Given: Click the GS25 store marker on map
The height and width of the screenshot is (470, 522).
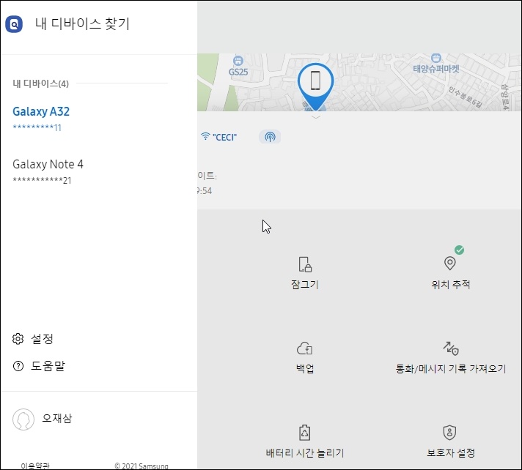Looking at the screenshot, I should point(238,67).
